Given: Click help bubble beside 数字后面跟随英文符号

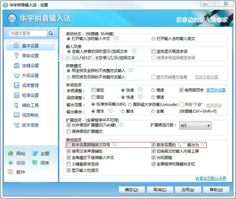Looking at the screenshot, I should (115, 144).
